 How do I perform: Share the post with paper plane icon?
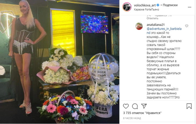pos(144,106)
